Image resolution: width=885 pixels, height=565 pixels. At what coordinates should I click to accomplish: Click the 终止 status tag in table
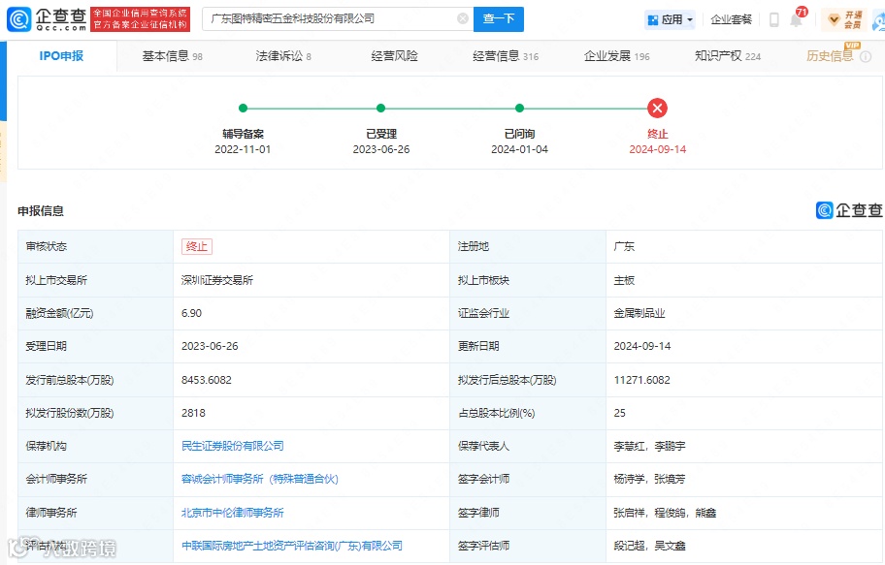(196, 246)
